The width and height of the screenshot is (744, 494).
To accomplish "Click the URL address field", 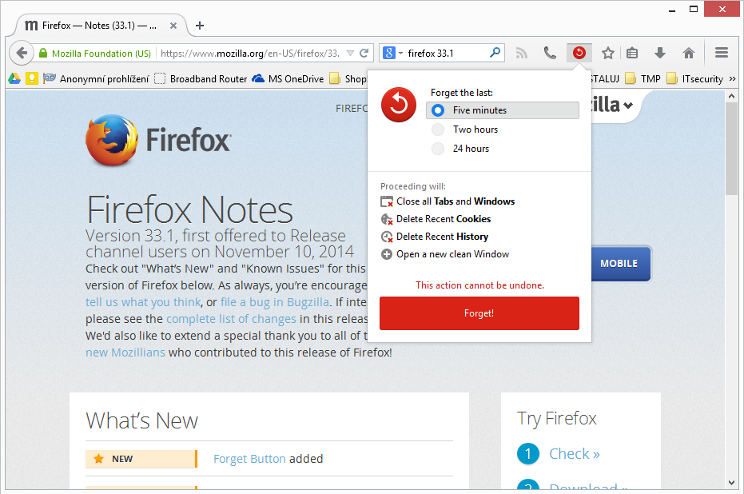I will (x=250, y=53).
